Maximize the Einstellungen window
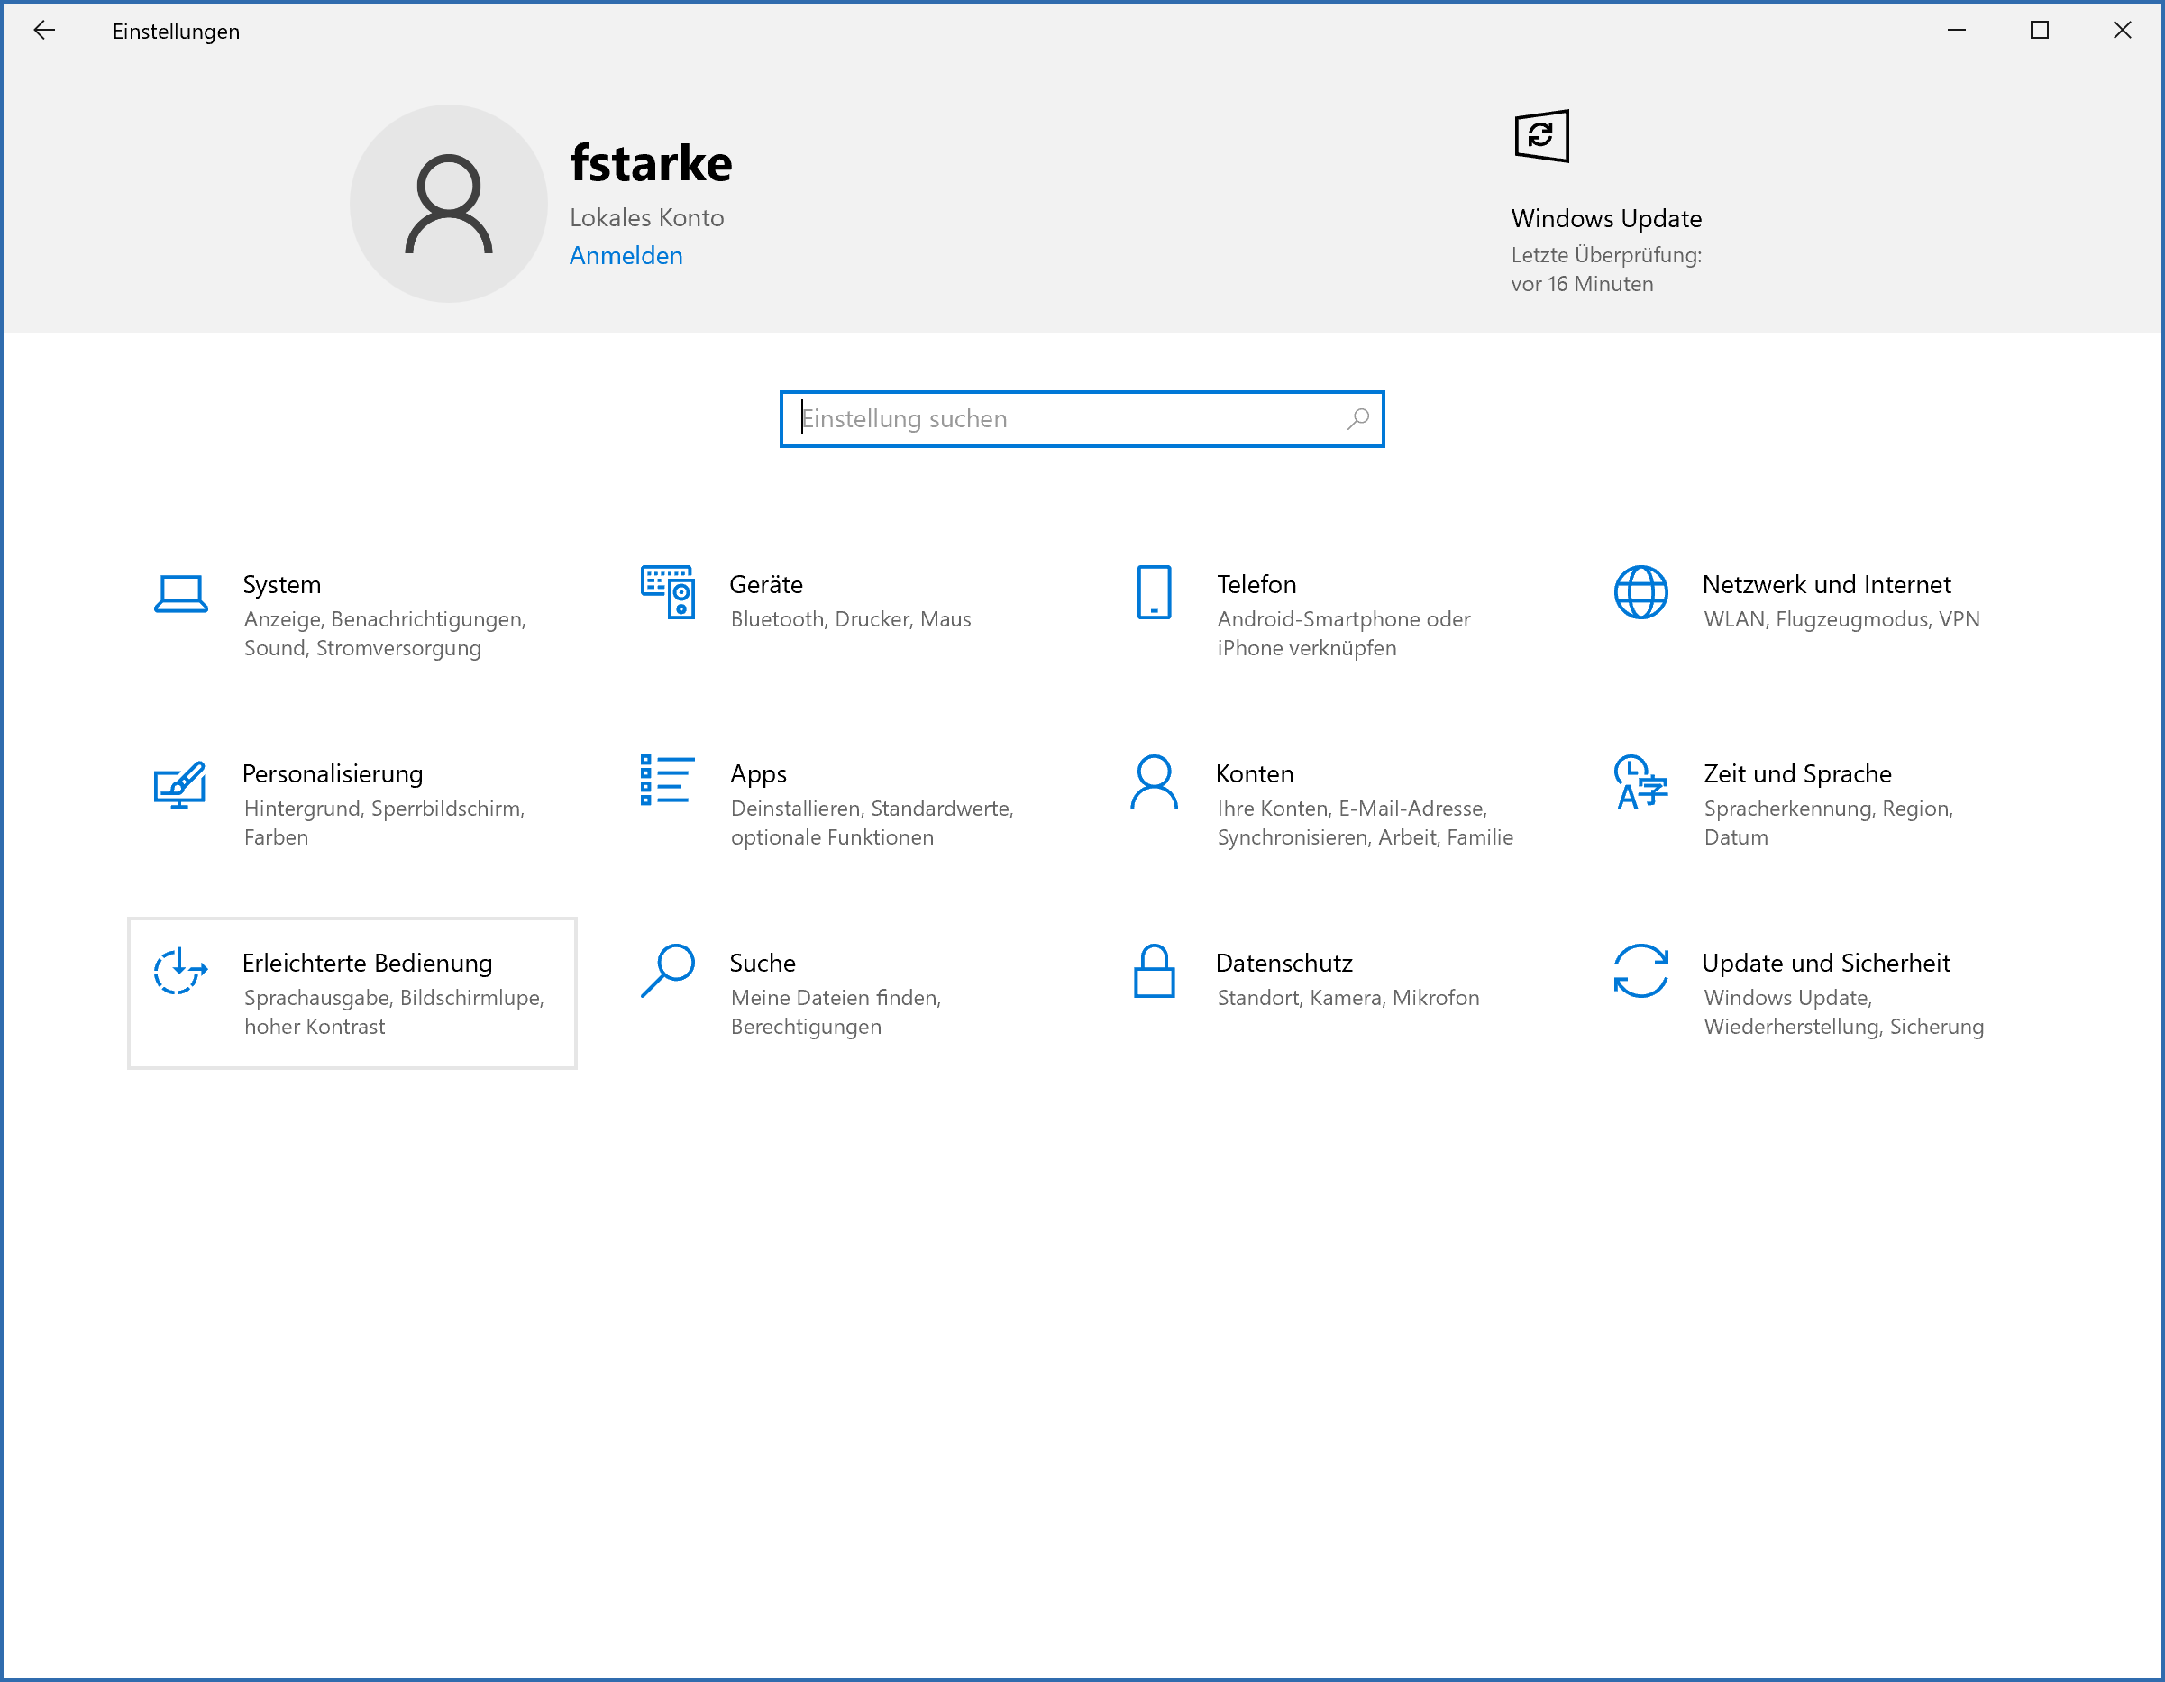 2039,31
